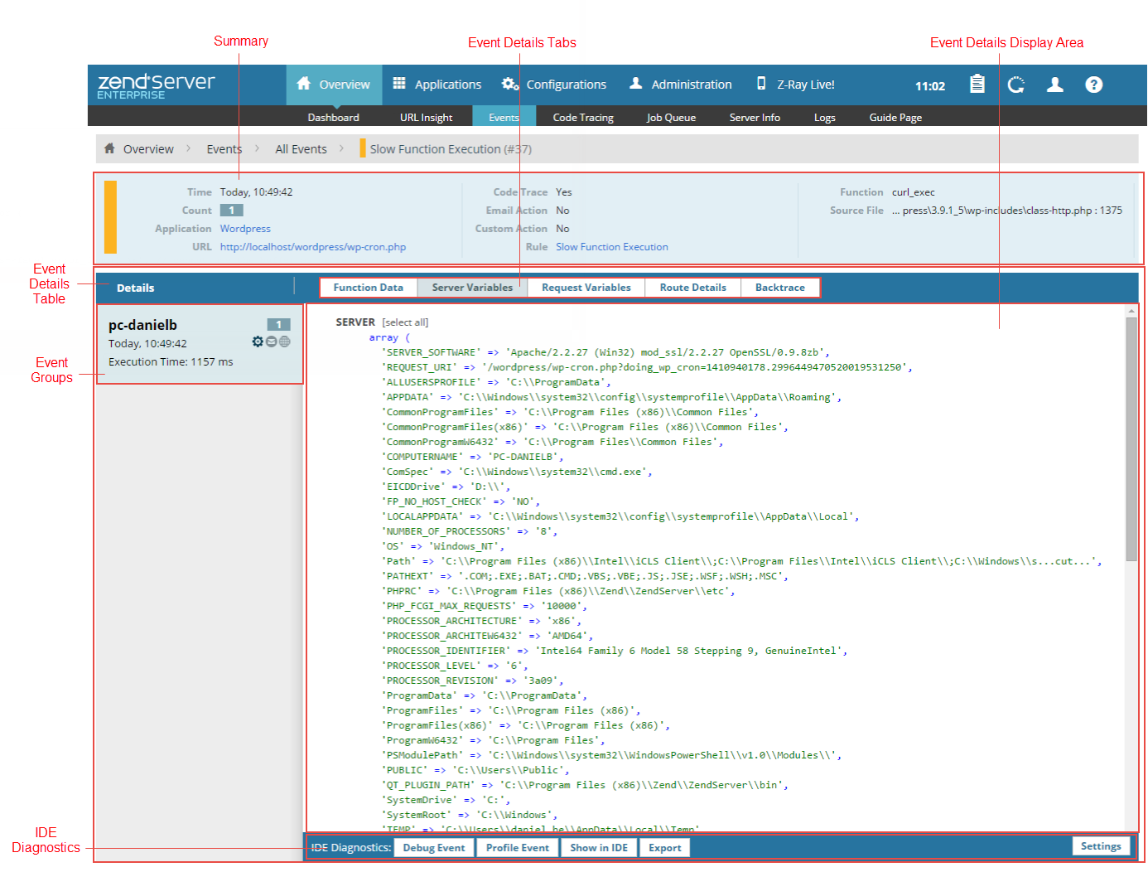Open the Z-Ray Live! menu item
Viewport: 1148px width, 872px height.
point(795,85)
